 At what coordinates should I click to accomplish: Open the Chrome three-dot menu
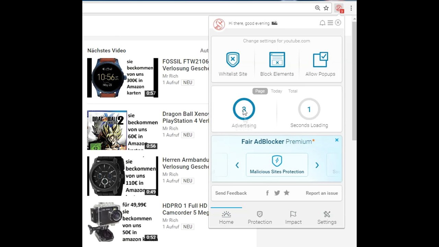pos(351,8)
